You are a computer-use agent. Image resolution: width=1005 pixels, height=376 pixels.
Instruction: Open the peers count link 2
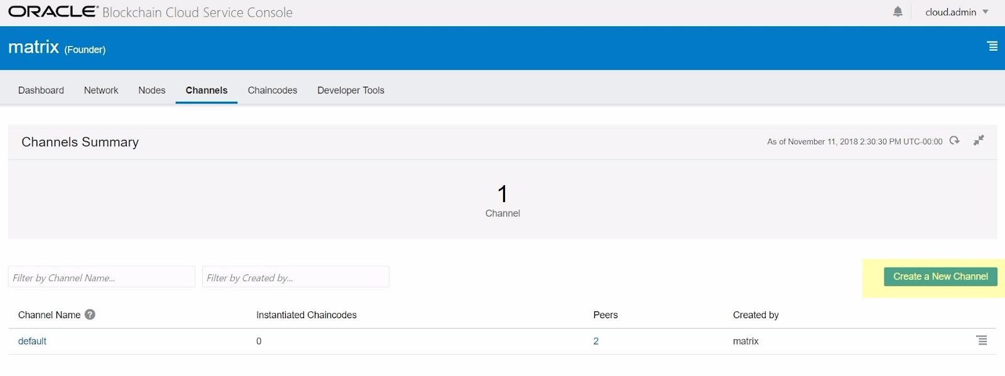click(596, 341)
